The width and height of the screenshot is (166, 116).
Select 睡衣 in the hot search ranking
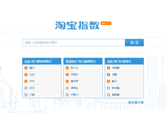point(32,68)
